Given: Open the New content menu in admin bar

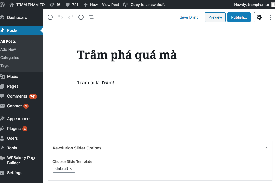Looking at the screenshot, I should point(91,5).
